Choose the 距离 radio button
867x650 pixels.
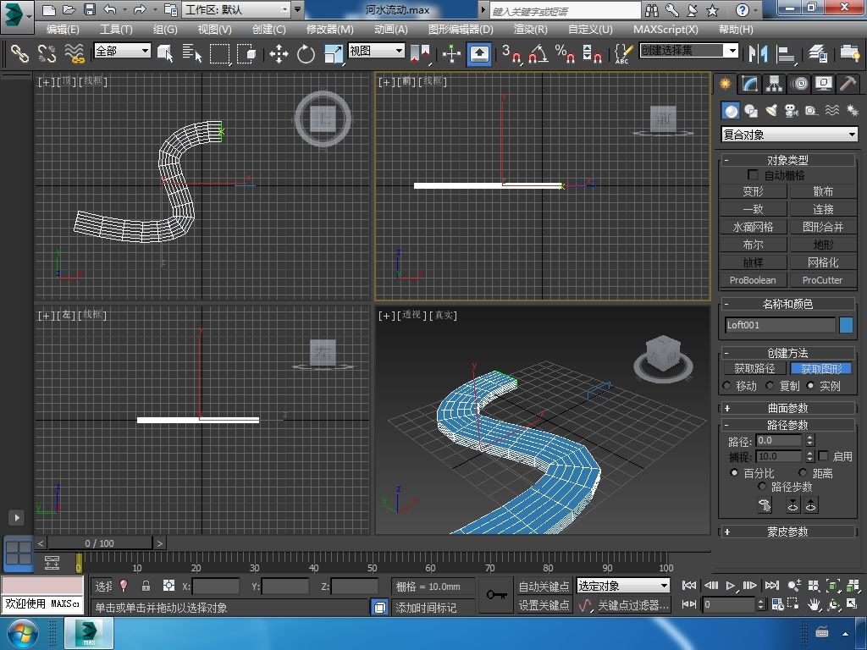pos(803,472)
